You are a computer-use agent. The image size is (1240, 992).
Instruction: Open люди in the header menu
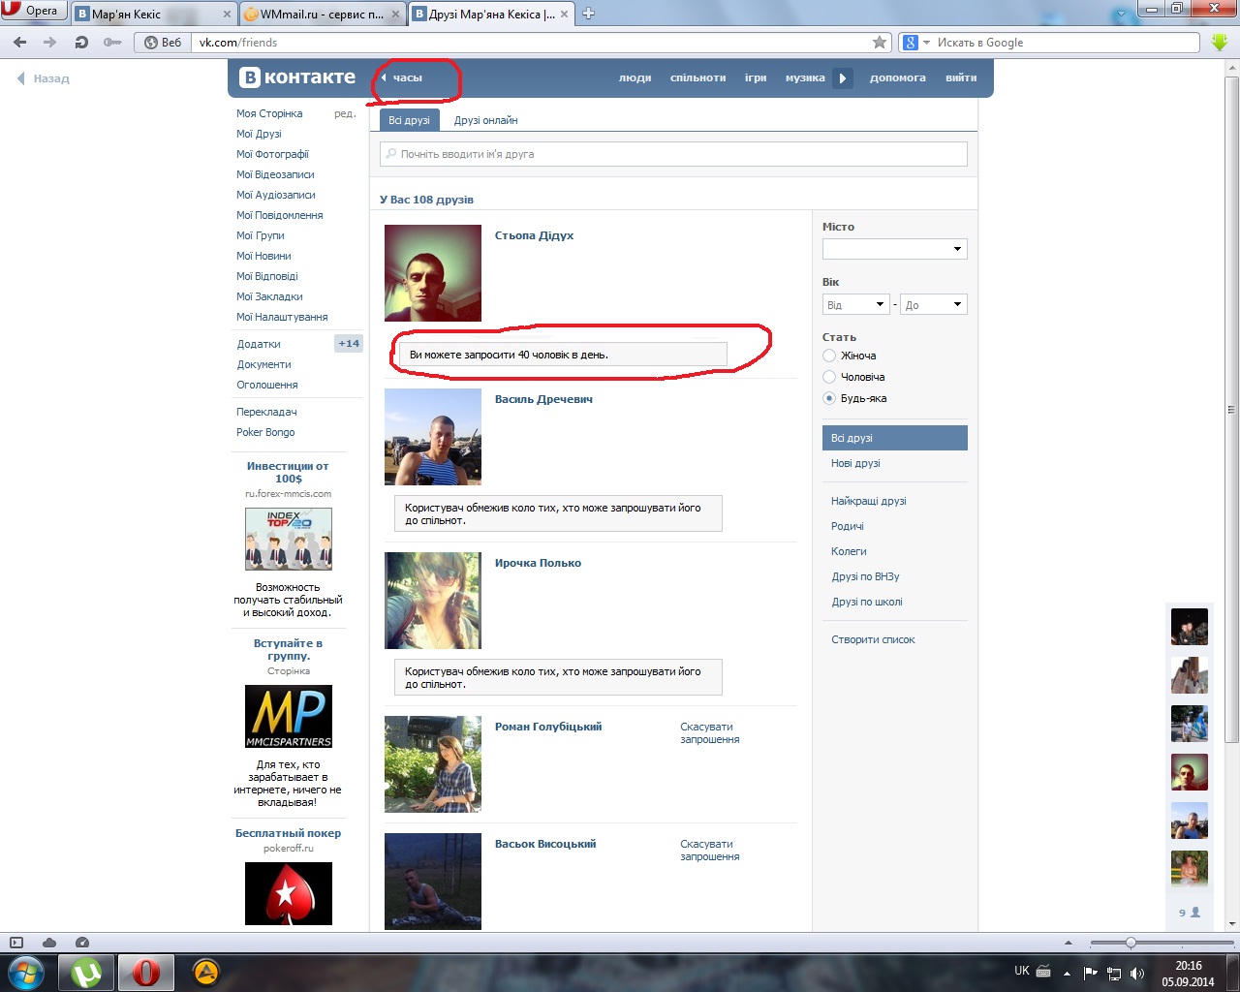click(635, 78)
